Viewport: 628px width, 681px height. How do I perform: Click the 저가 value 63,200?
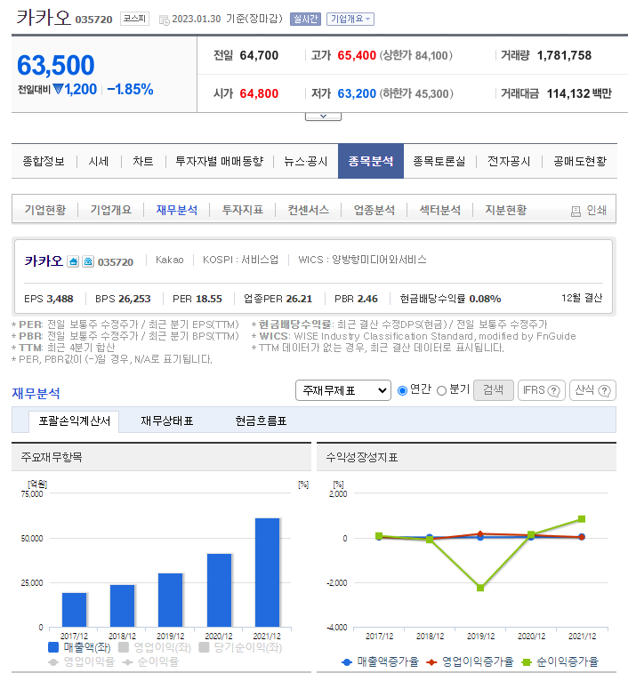(357, 93)
